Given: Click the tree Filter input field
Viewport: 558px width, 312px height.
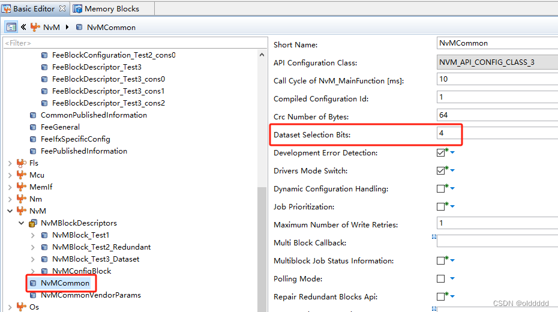Looking at the screenshot, I should click(135, 43).
